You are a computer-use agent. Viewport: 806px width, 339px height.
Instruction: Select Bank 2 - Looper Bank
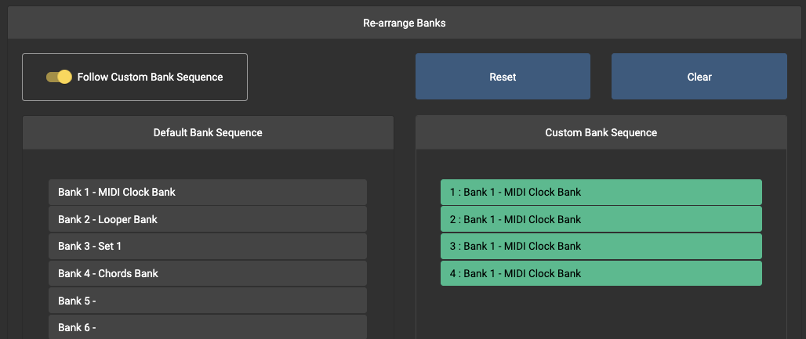(x=207, y=219)
